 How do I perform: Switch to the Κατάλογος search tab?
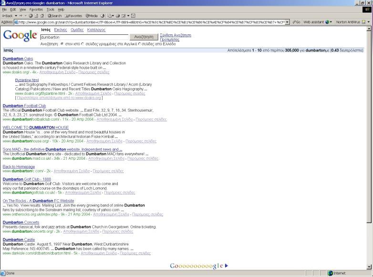click(x=96, y=30)
